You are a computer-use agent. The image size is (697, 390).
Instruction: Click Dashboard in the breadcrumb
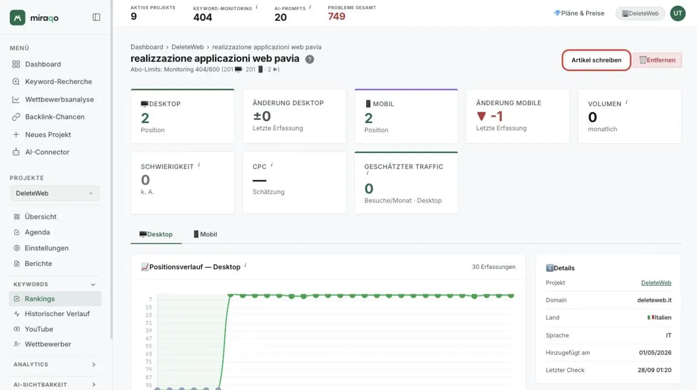(x=147, y=47)
